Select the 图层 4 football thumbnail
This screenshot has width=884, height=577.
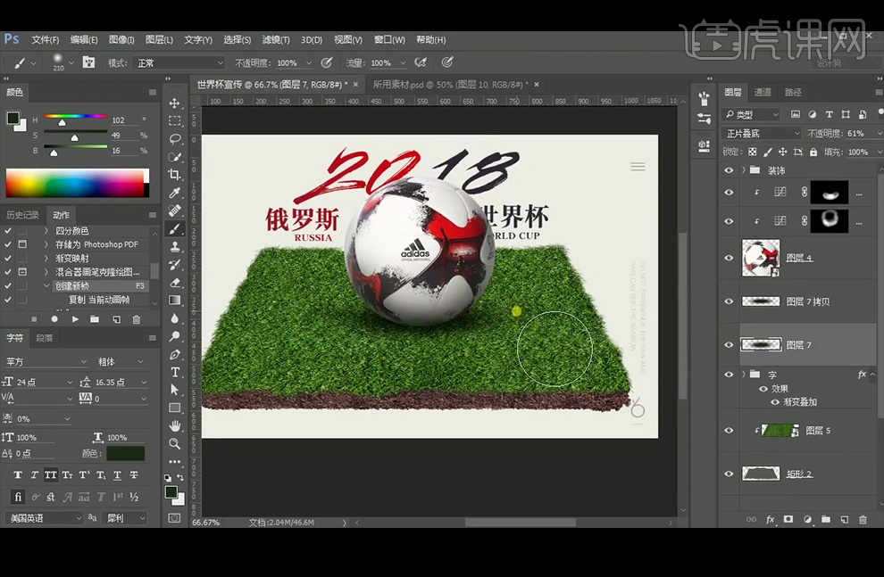(x=761, y=258)
